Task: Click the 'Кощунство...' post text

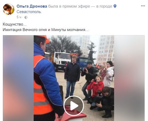Action: coord(15,24)
